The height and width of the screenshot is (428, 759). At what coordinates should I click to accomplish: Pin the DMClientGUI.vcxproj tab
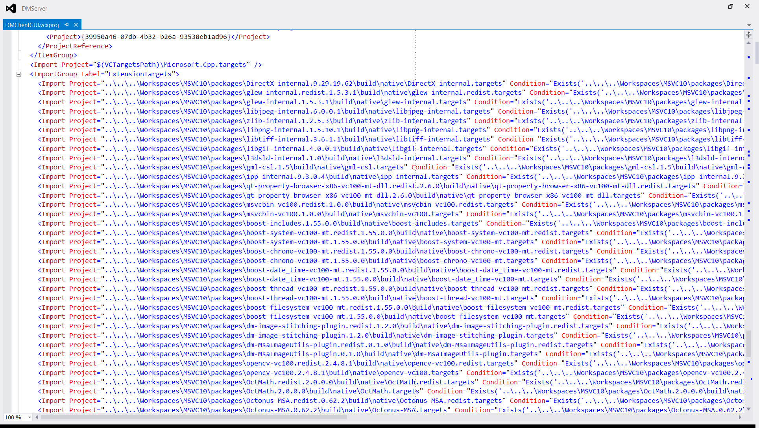pyautogui.click(x=67, y=25)
